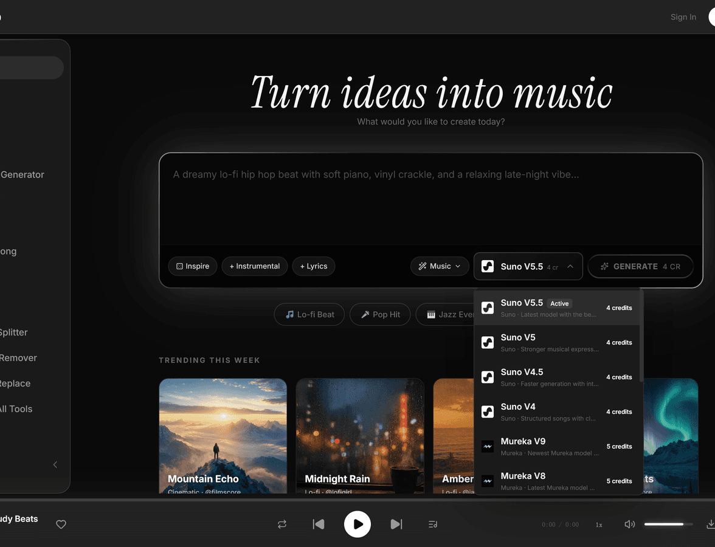Click the track progress bar

click(357, 500)
